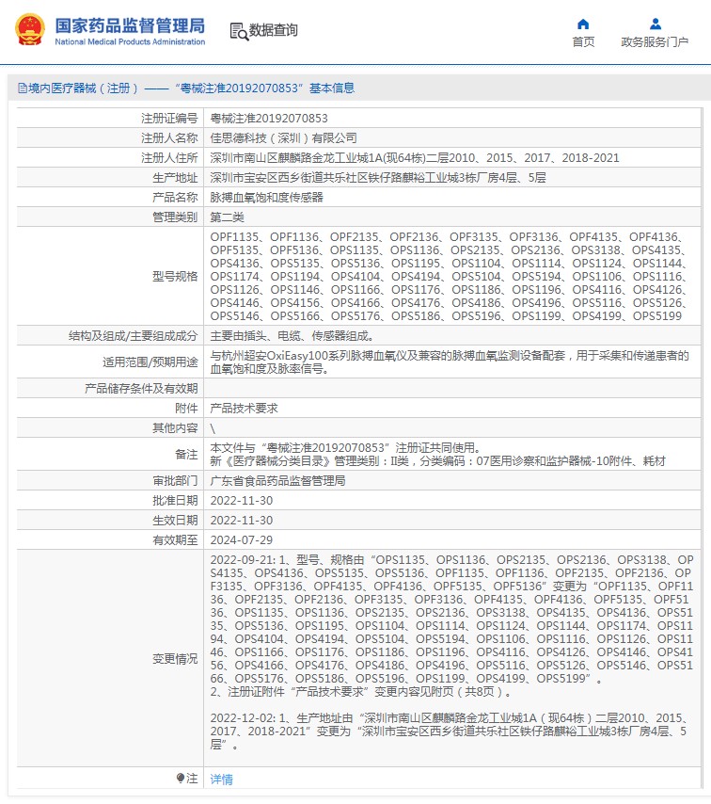The height and width of the screenshot is (804, 711).
Task: Click the lightbulb 注 icon
Action: point(181,779)
